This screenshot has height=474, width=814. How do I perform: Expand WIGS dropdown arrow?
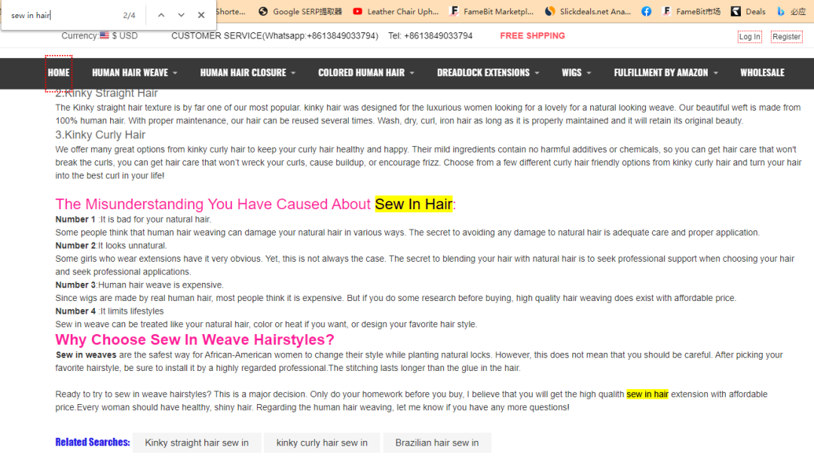[x=589, y=73]
